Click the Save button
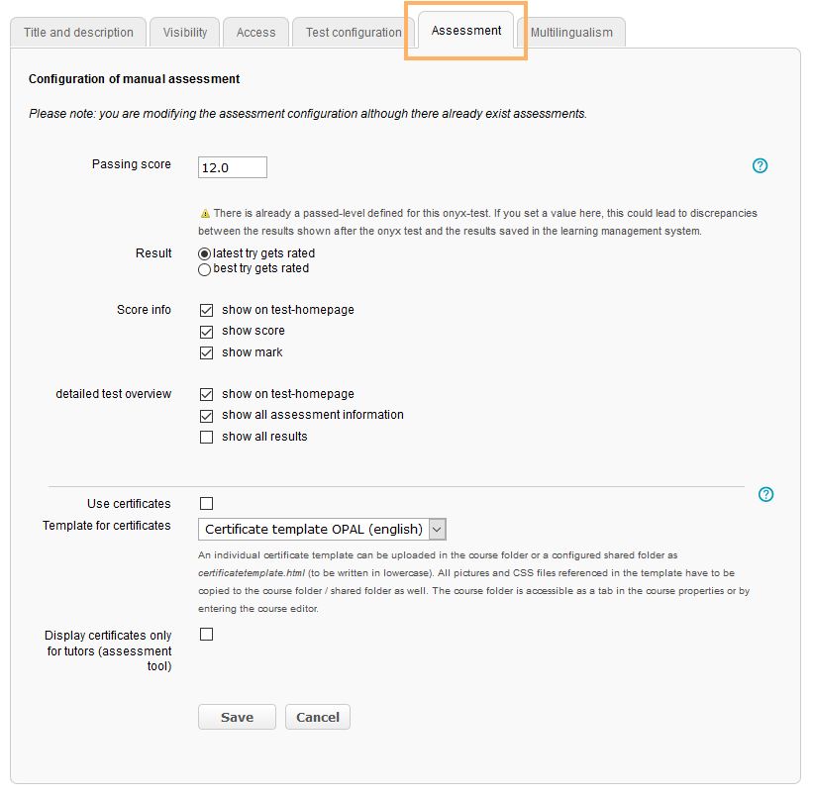Image resolution: width=813 pixels, height=798 pixels. pyautogui.click(x=237, y=718)
